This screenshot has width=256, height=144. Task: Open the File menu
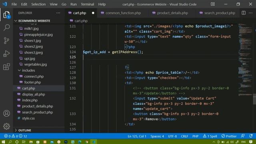(14, 4)
